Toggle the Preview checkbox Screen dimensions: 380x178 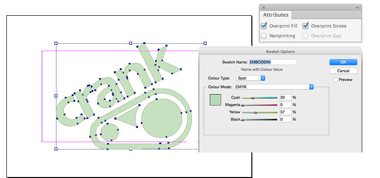click(336, 80)
